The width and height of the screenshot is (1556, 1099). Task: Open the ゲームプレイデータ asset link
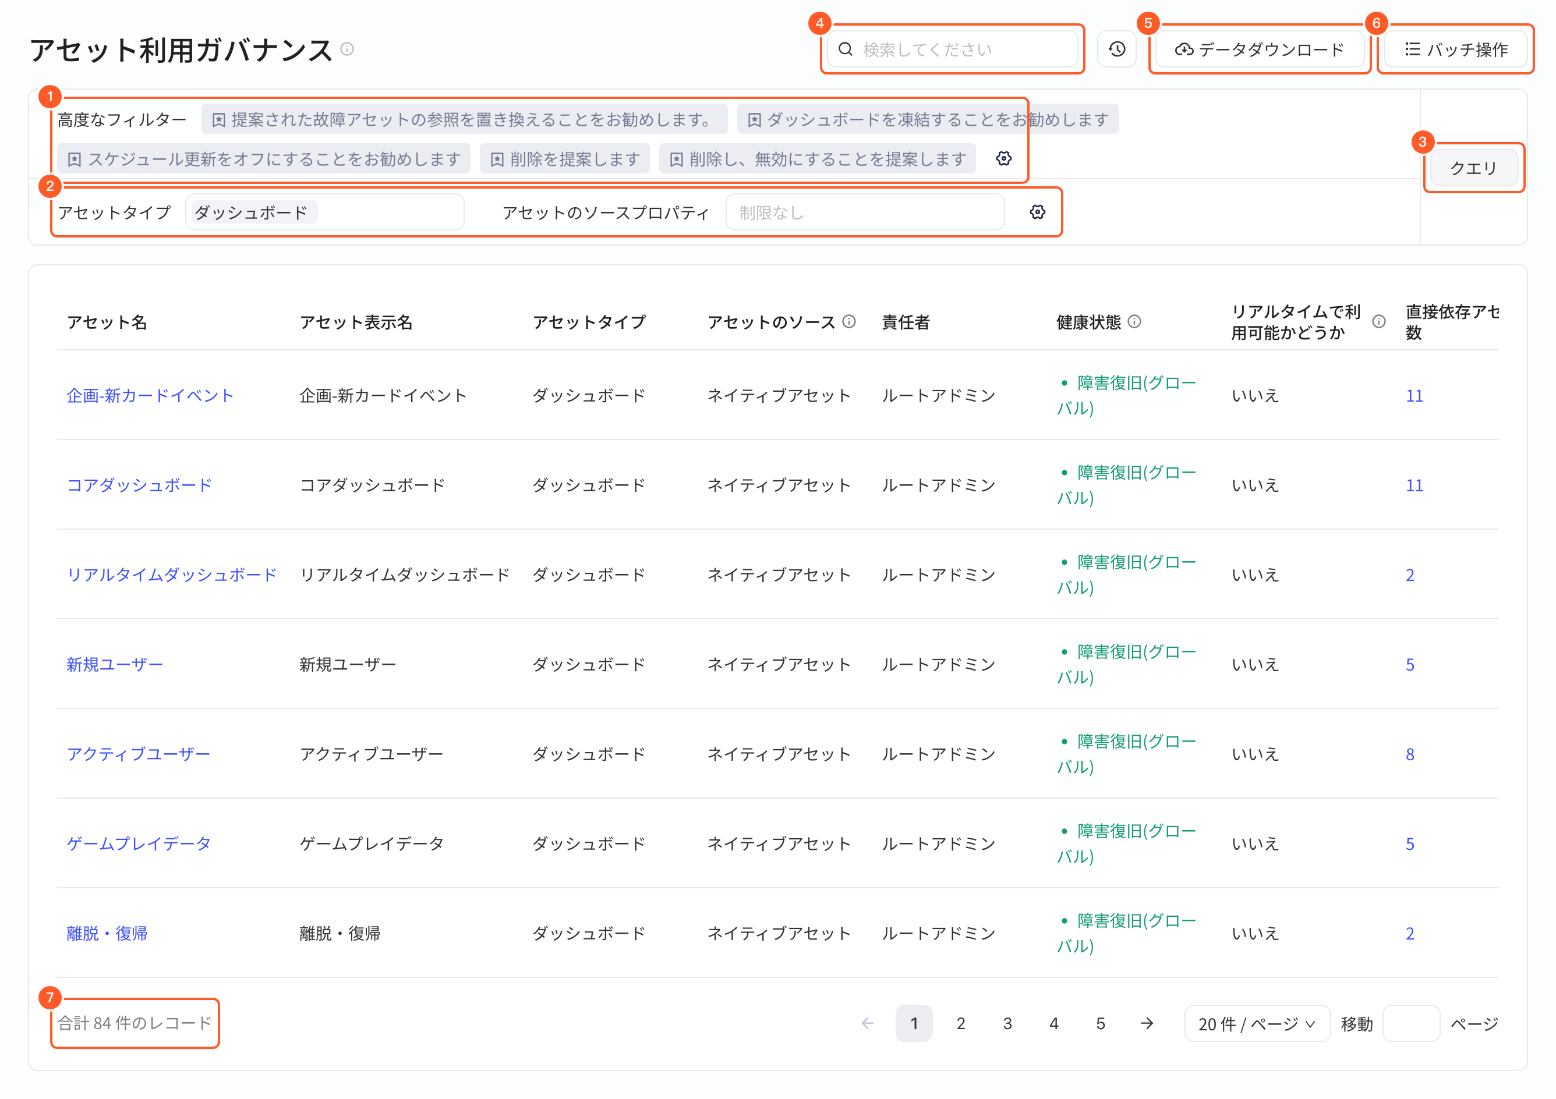[x=139, y=843]
